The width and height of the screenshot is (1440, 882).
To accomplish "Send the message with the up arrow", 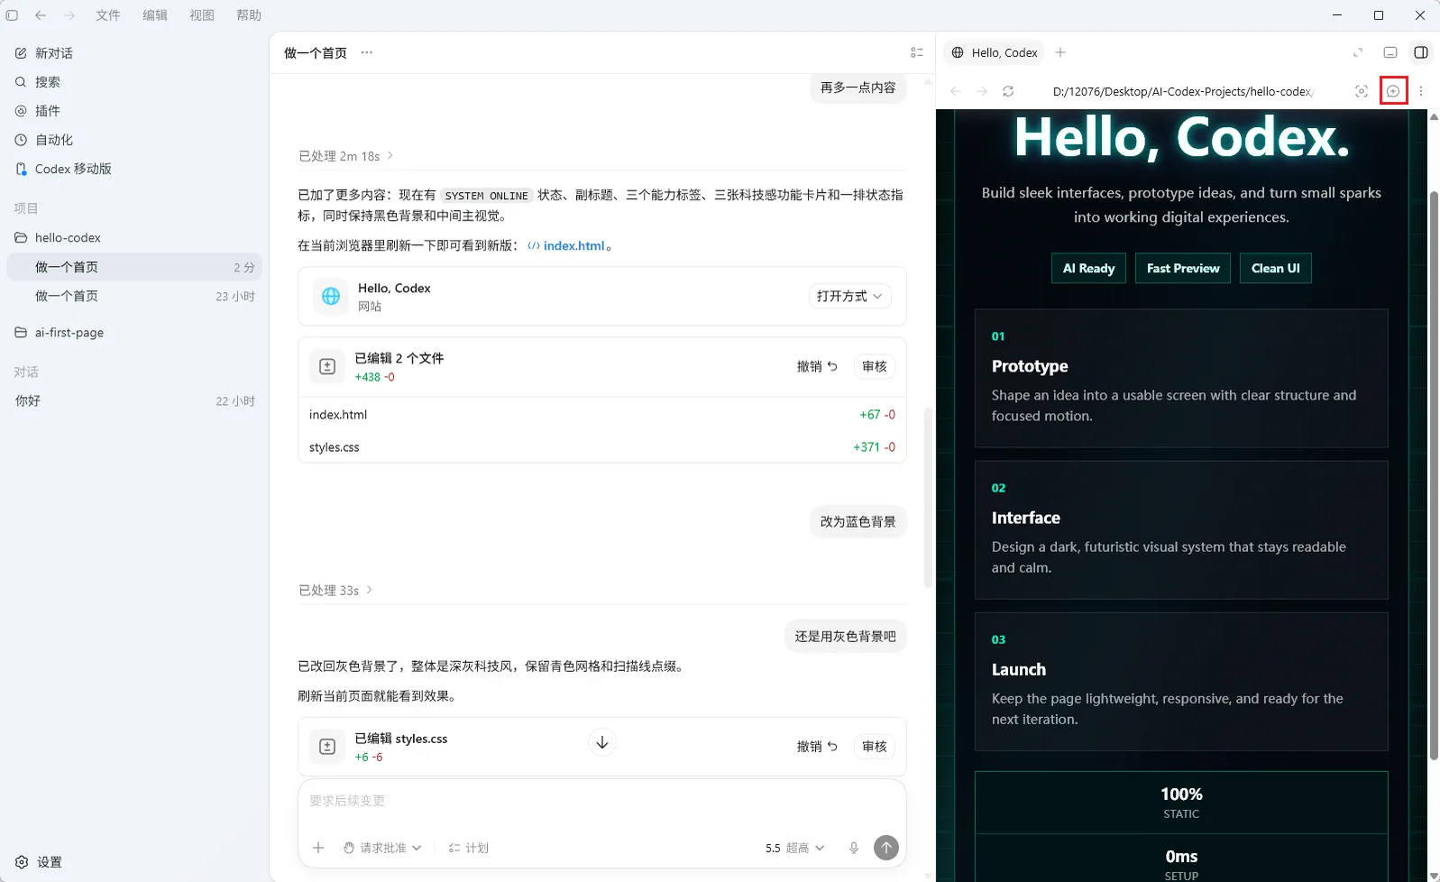I will point(886,848).
